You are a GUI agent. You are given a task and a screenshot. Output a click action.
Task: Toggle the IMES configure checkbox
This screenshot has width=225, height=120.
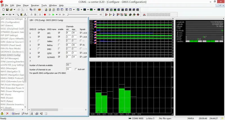(39, 49)
